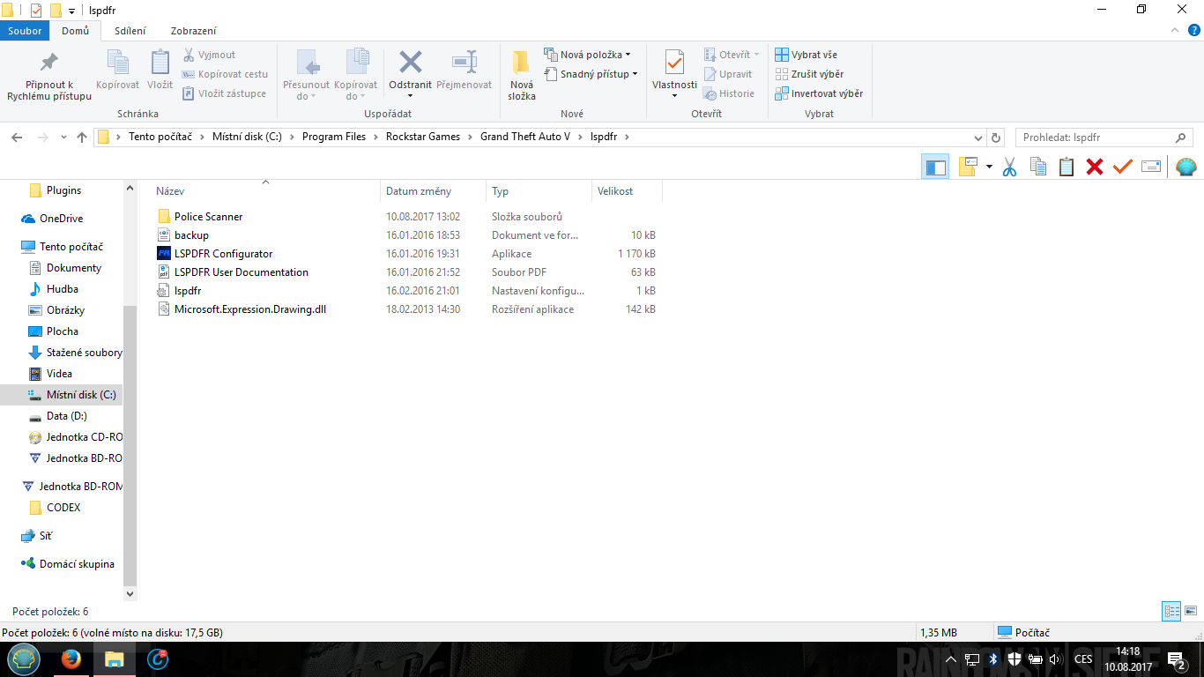The height and width of the screenshot is (677, 1204).
Task: Click Přejmenovat in the Uspořádat group
Action: pyautogui.click(x=464, y=71)
